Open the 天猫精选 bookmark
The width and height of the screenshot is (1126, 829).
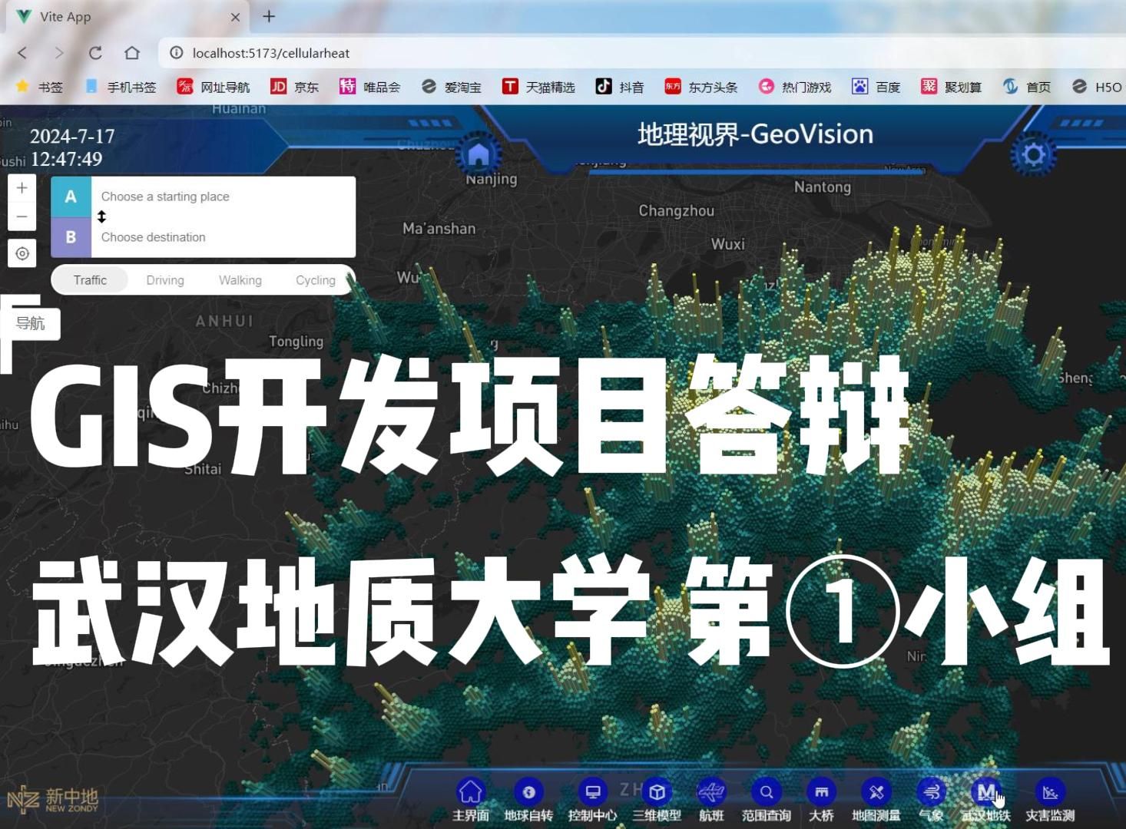[538, 87]
